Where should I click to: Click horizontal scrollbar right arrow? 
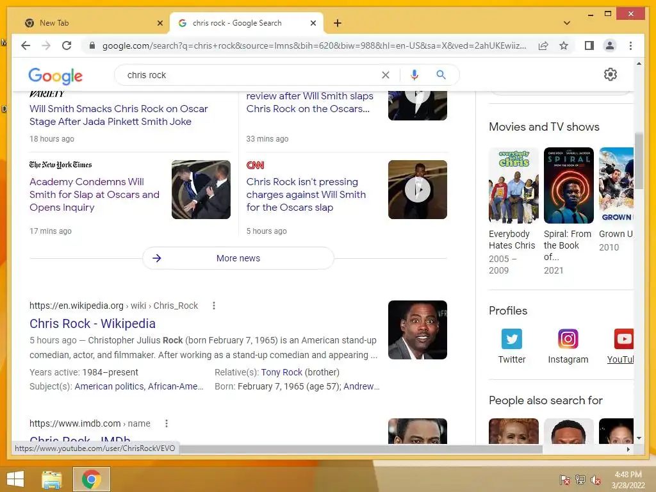click(x=628, y=449)
